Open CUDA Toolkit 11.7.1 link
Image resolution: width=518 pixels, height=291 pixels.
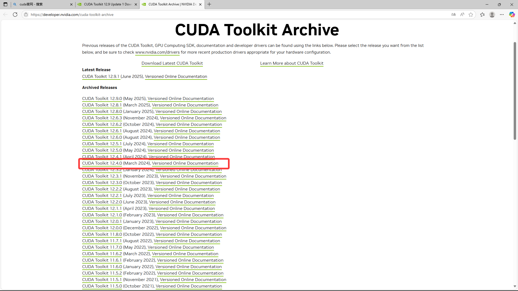(102, 241)
